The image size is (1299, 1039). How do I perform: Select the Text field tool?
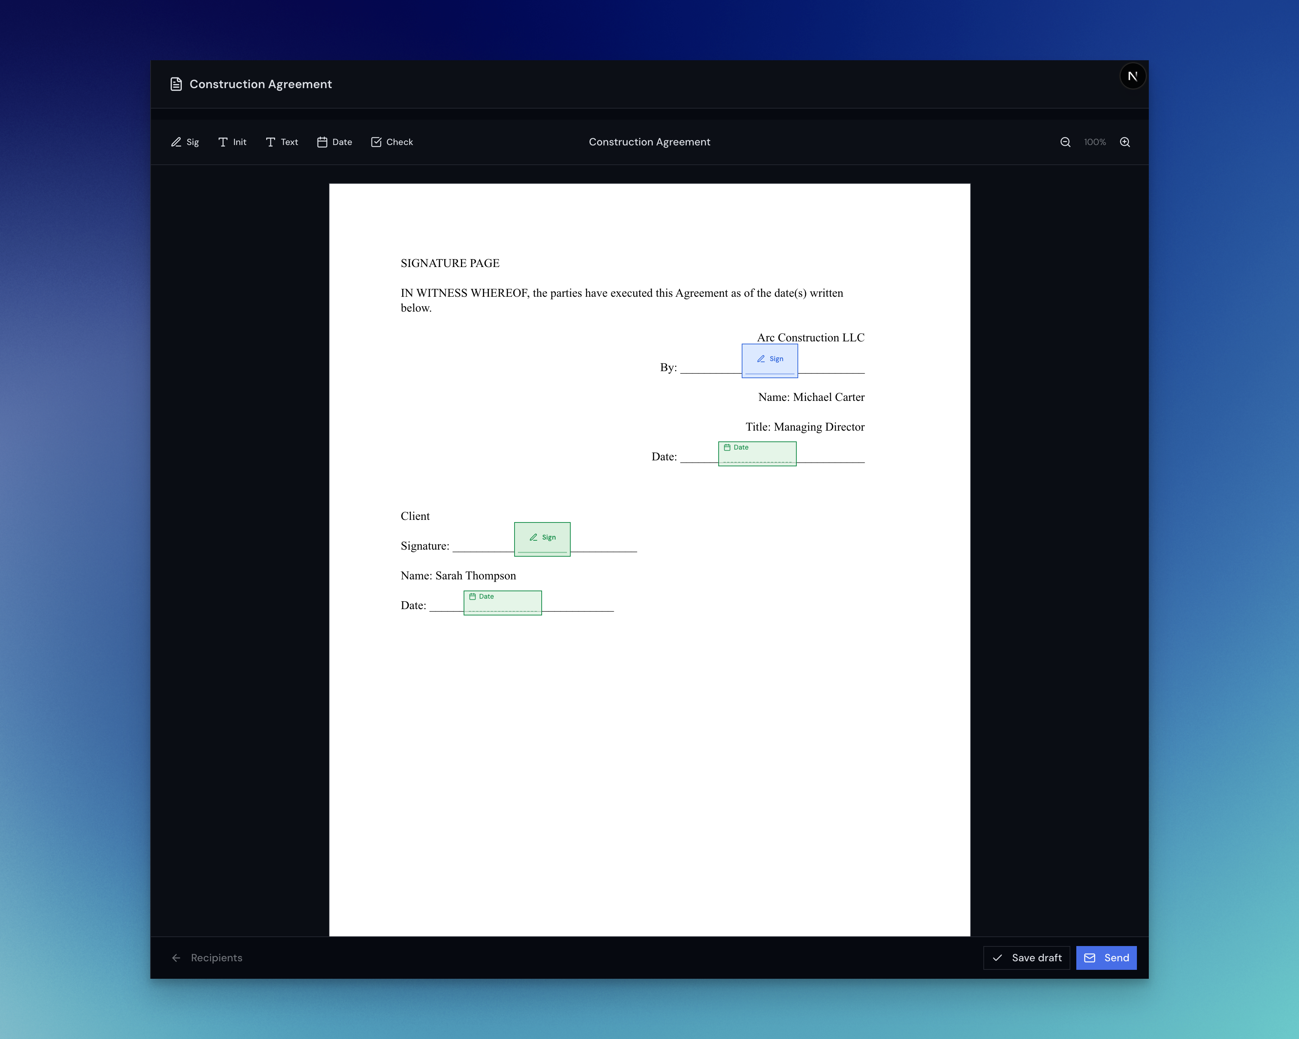pos(281,142)
